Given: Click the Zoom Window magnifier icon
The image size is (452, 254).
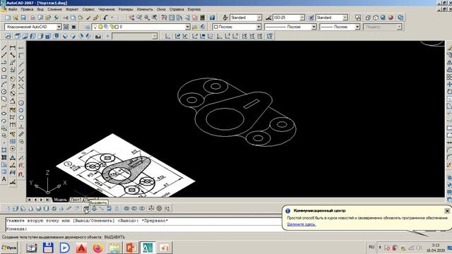Looking at the screenshot, I should [x=147, y=18].
